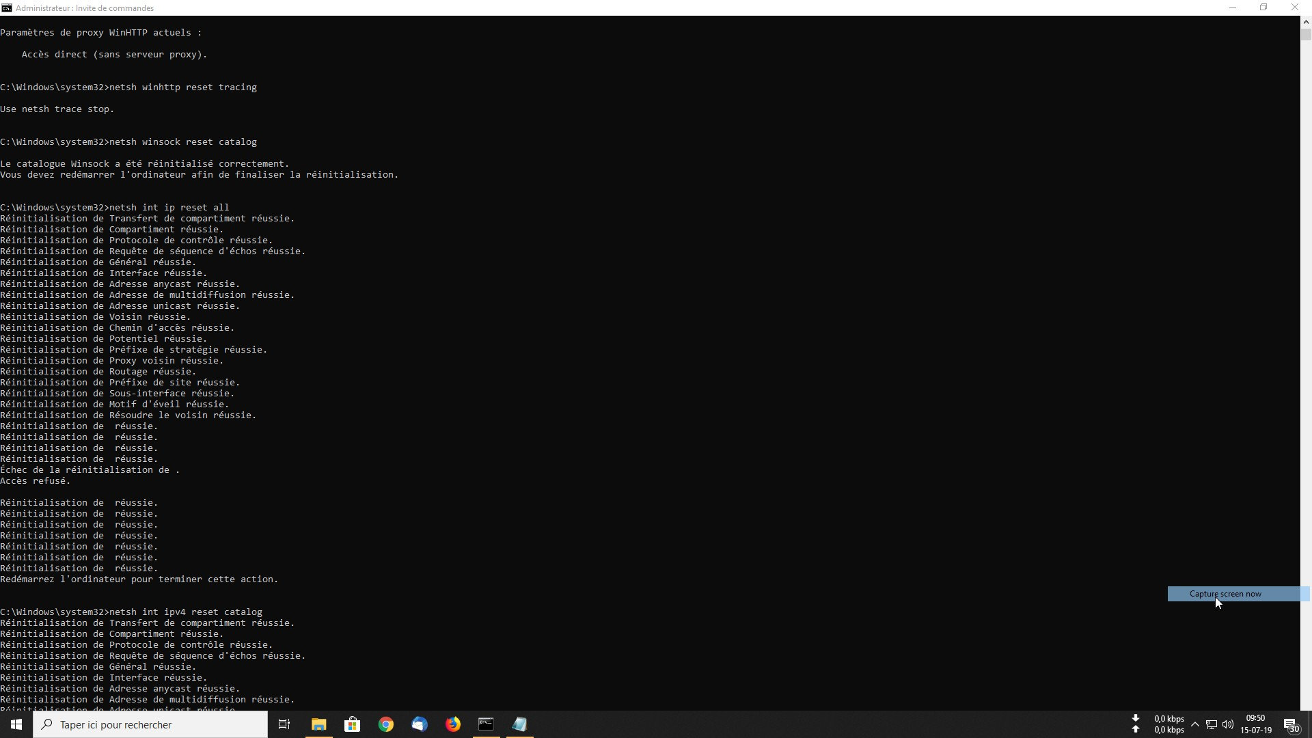The width and height of the screenshot is (1312, 738).
Task: Click the scrollbar up arrow
Action: click(1306, 23)
